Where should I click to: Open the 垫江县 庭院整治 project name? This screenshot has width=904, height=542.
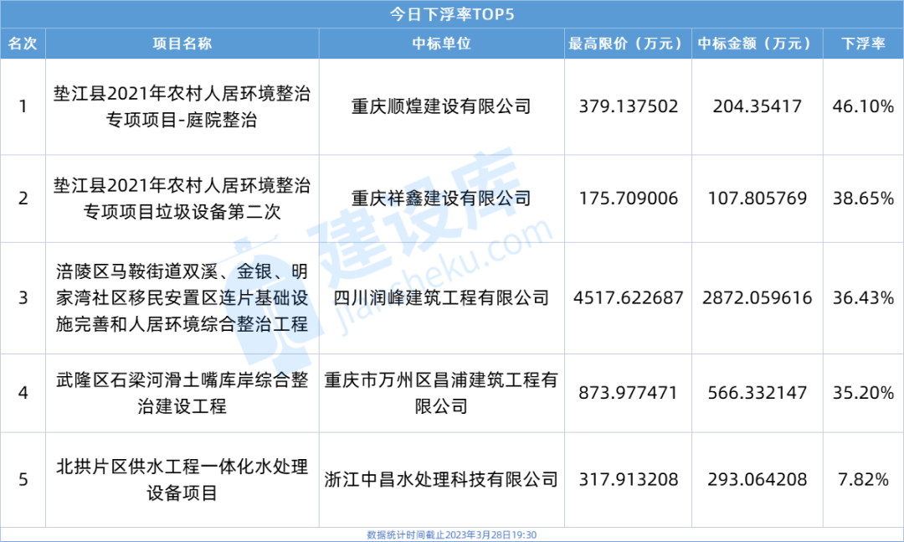182,107
